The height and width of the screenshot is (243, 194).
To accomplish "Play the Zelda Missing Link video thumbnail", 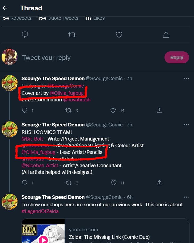I will [x=43, y=231].
